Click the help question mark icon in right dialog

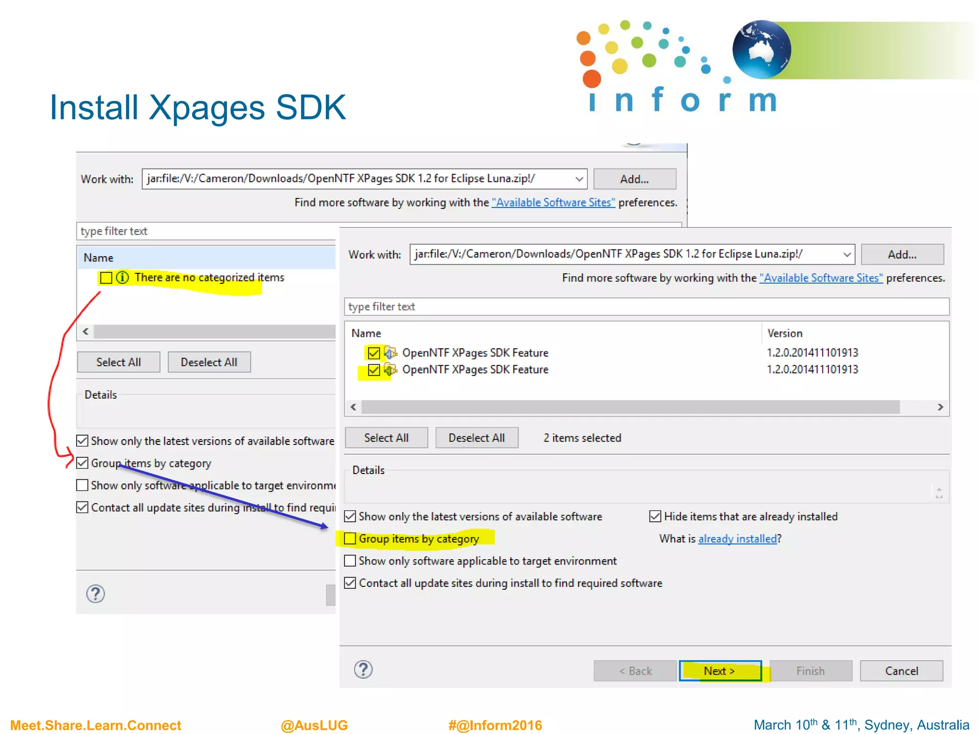coord(363,669)
